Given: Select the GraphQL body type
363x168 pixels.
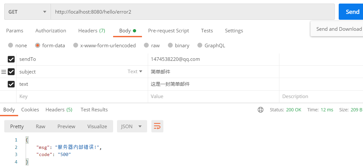Looking at the screenshot, I should pyautogui.click(x=211, y=46).
